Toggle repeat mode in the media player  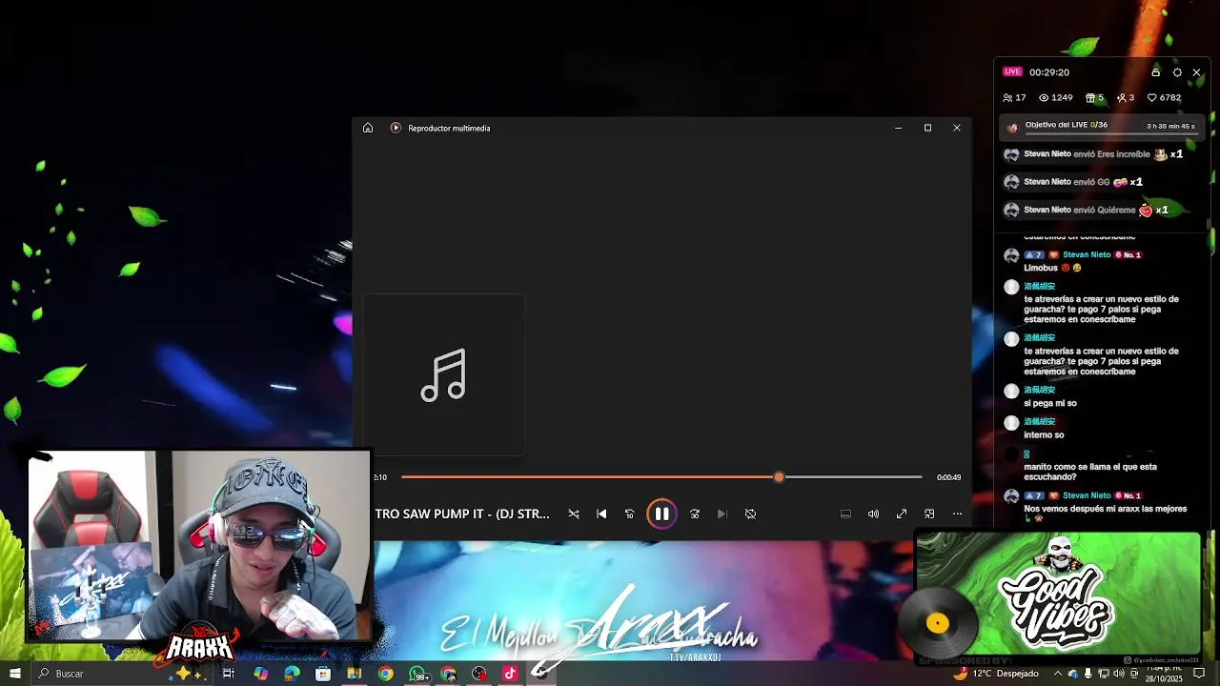(750, 514)
